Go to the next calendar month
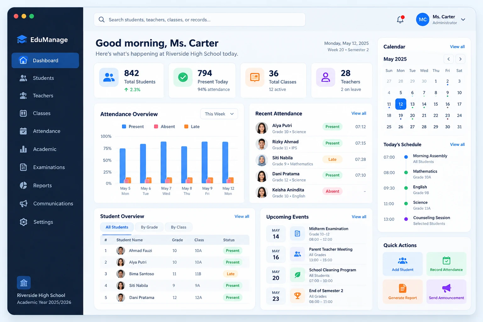Image resolution: width=483 pixels, height=322 pixels. [460, 59]
